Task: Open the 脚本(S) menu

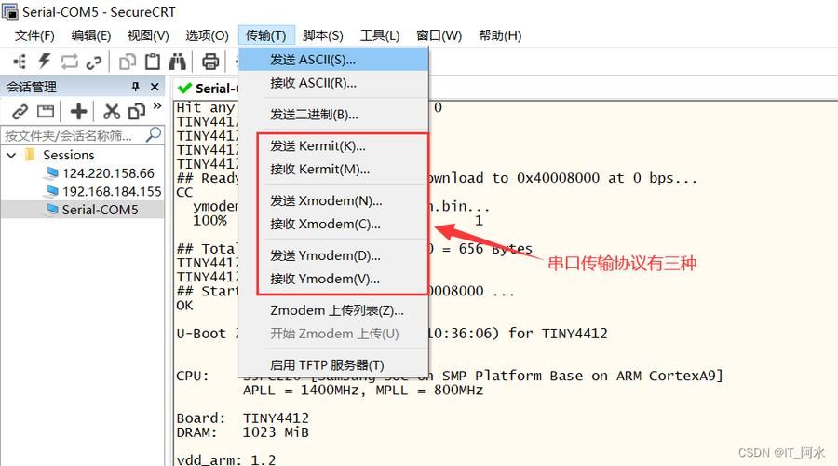Action: (322, 35)
